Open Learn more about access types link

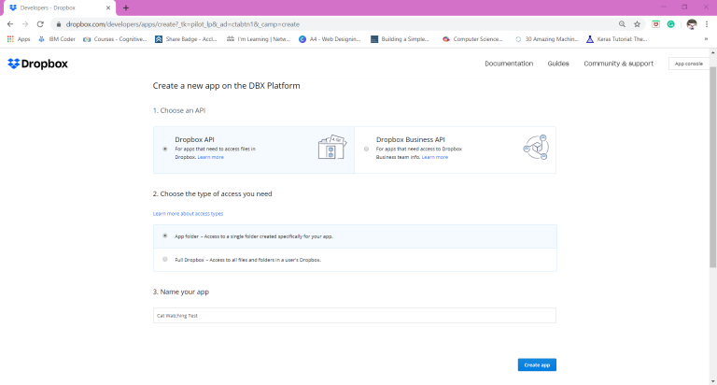click(x=188, y=213)
